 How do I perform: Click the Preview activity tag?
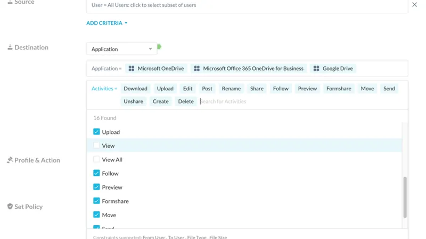coord(307,89)
